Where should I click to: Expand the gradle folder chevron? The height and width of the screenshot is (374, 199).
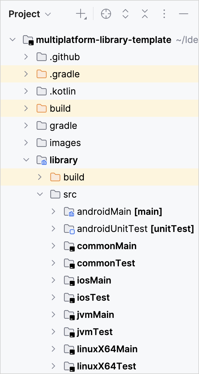pyautogui.click(x=26, y=125)
